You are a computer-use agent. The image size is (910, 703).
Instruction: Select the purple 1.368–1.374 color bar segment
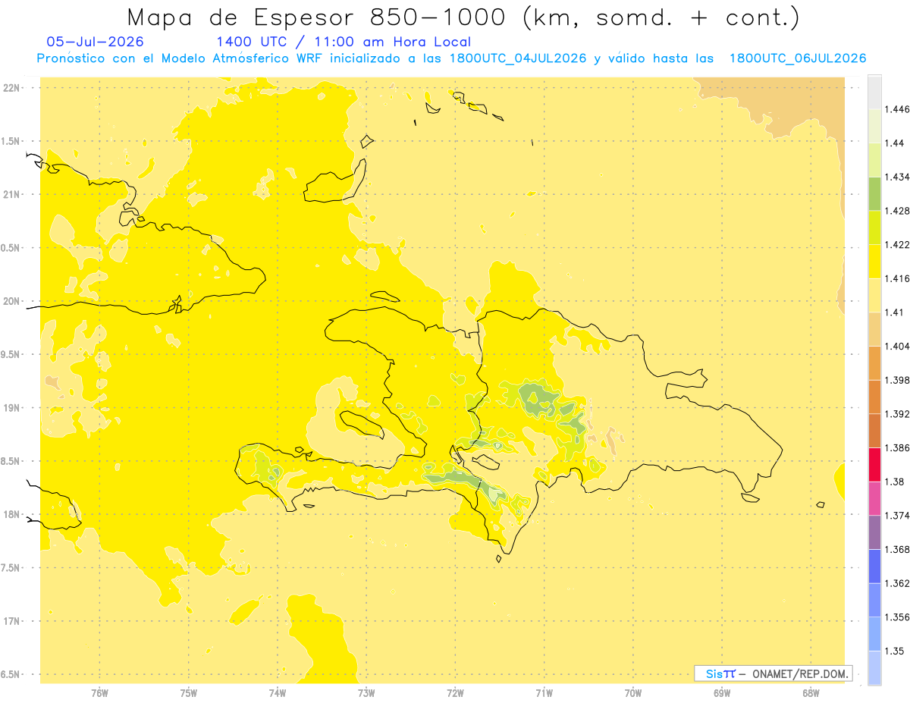point(874,532)
